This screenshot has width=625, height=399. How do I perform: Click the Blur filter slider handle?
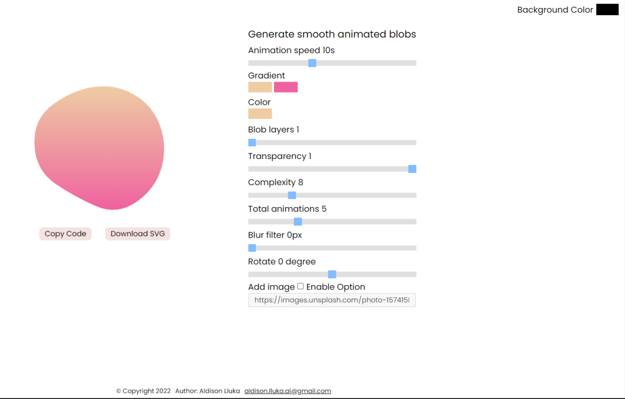[x=252, y=248]
